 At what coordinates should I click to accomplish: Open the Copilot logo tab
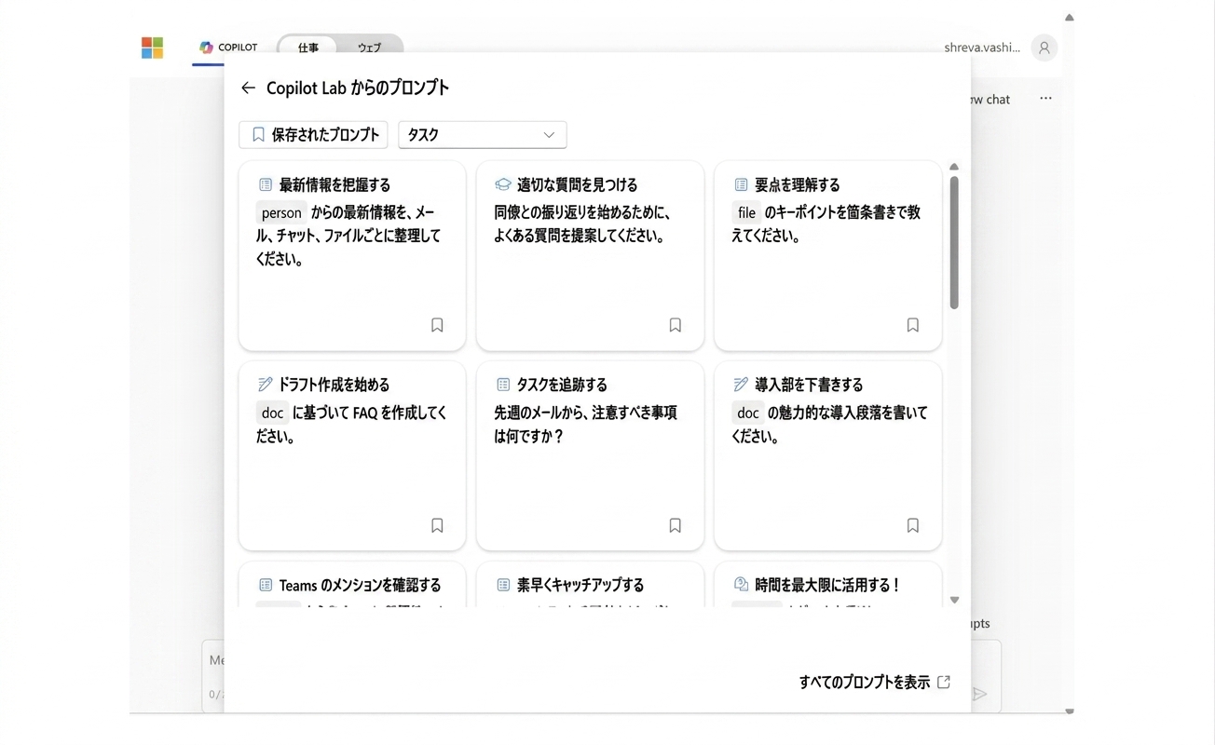point(228,47)
